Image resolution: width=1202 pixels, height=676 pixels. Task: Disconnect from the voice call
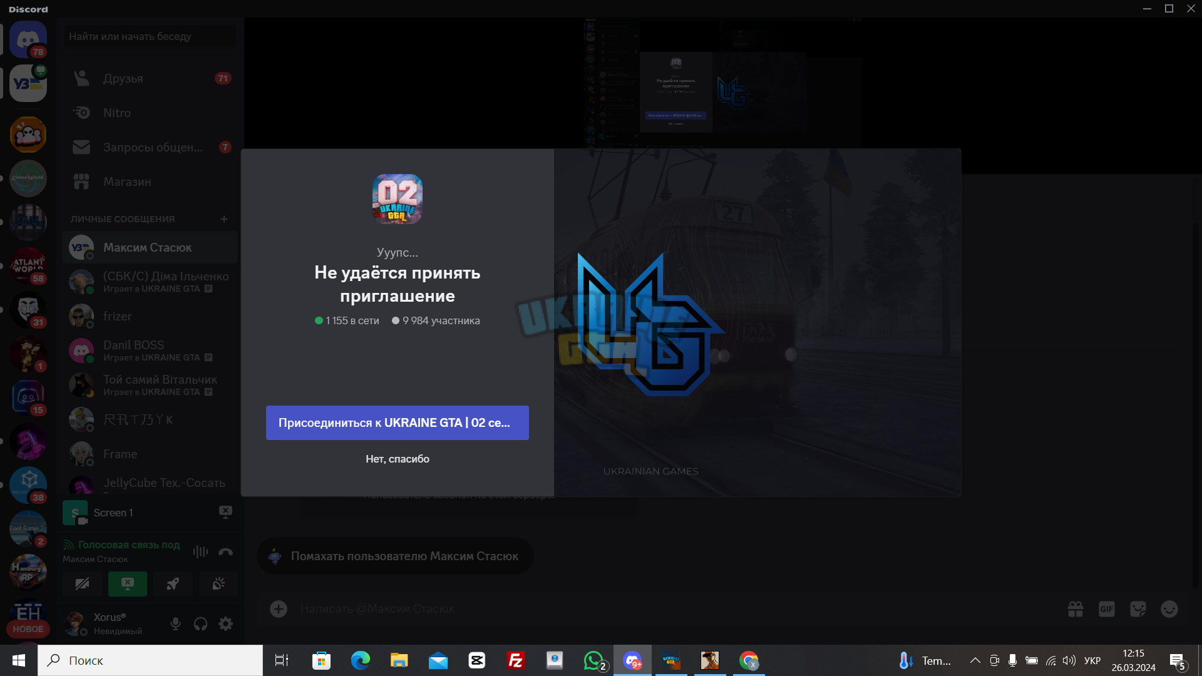[225, 551]
